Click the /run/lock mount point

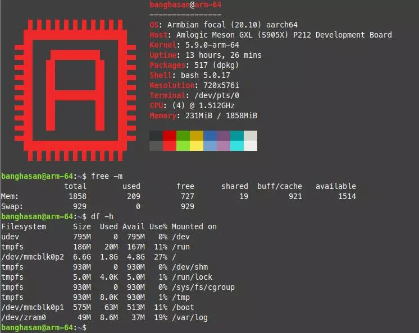[192, 277]
